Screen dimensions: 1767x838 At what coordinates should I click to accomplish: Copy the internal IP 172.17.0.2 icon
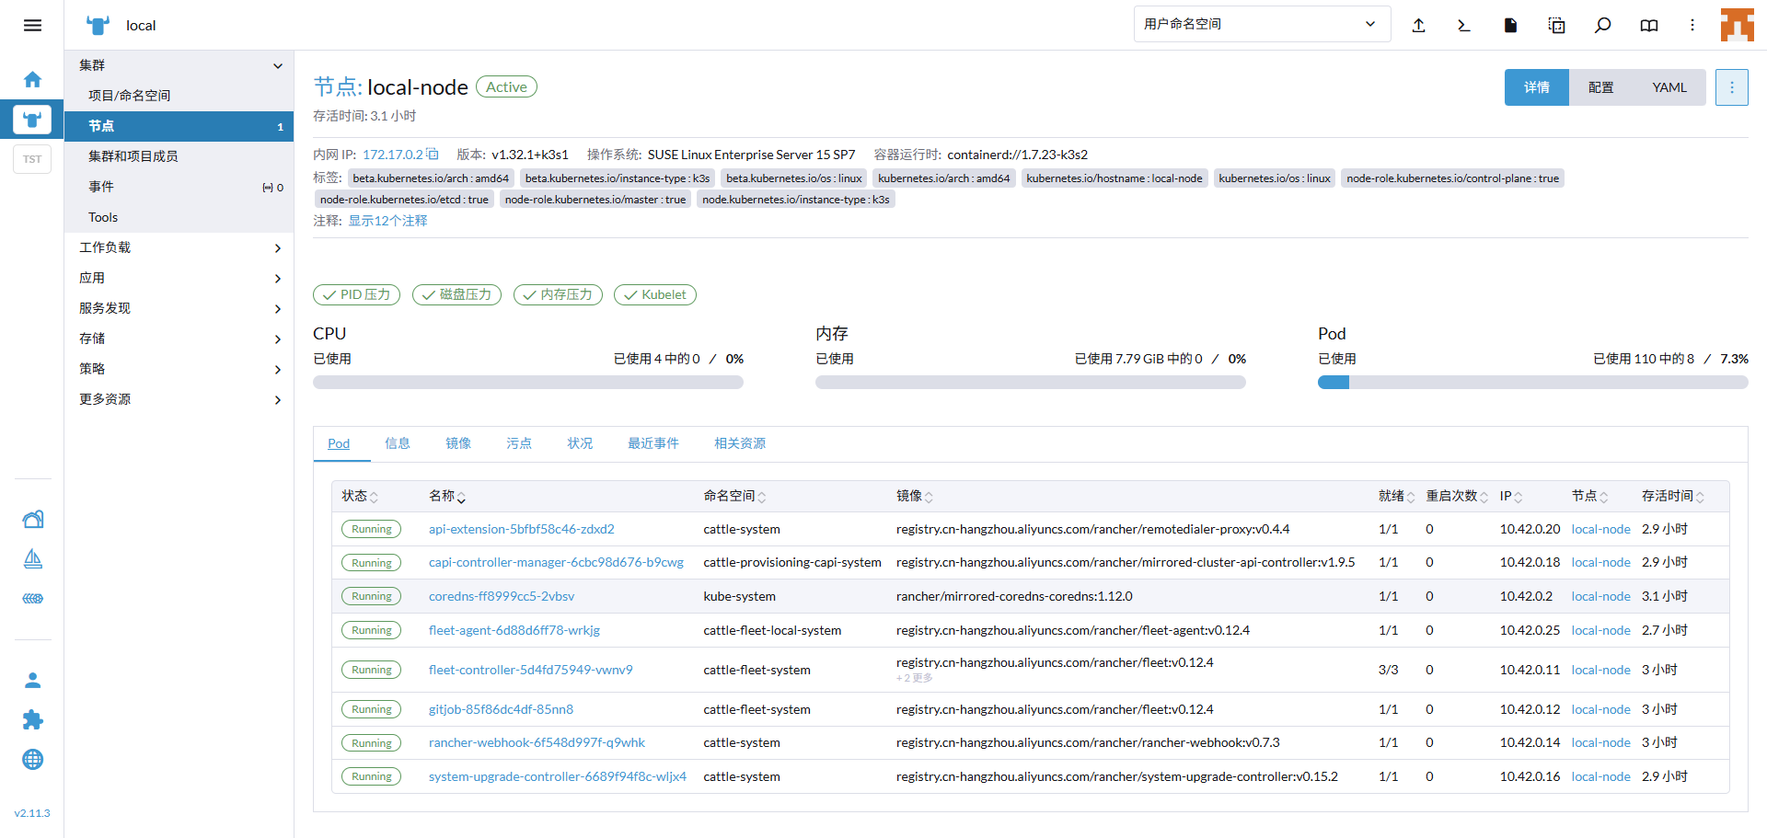coord(433,155)
